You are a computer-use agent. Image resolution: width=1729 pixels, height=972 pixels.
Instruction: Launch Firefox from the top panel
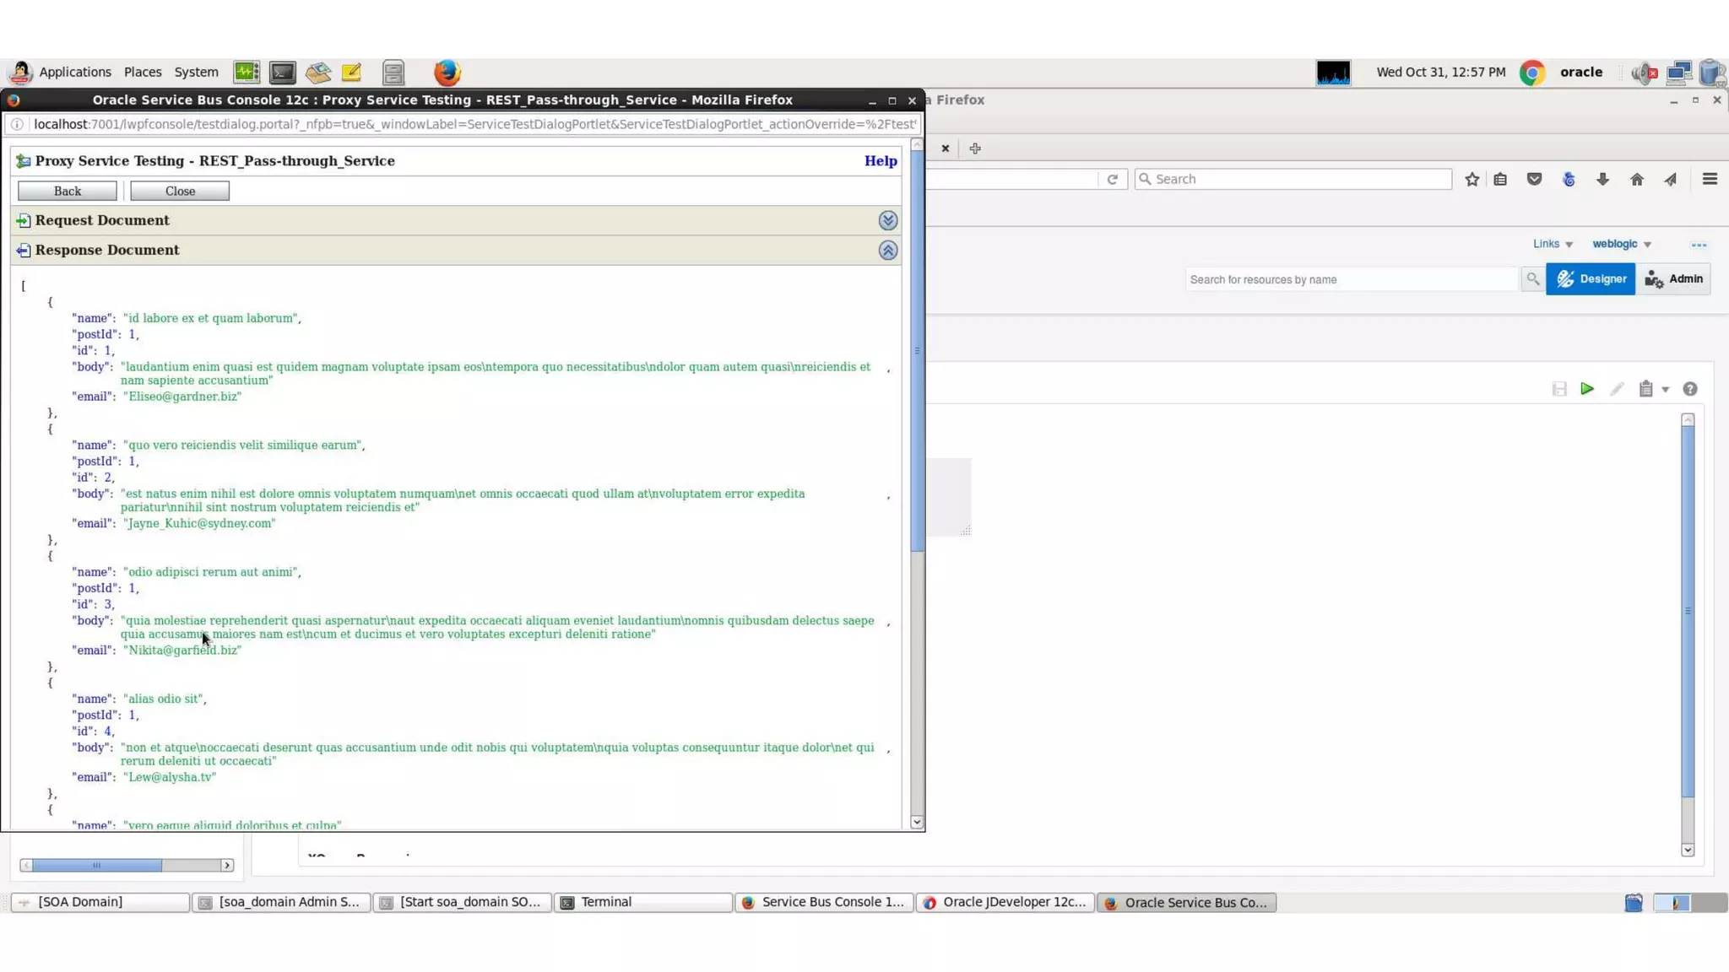447,73
